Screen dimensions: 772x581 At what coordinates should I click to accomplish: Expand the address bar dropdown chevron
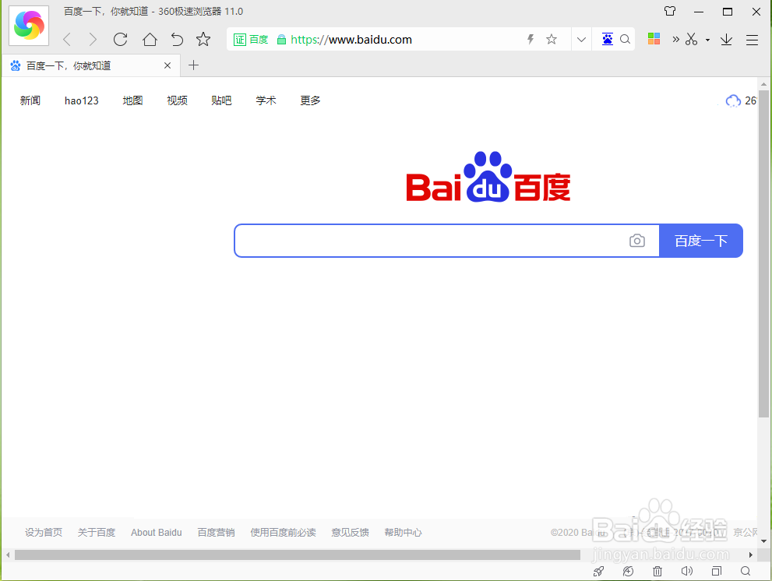click(581, 40)
